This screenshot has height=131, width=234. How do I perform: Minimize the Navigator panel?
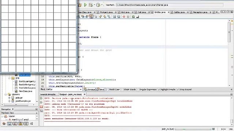click(37, 109)
